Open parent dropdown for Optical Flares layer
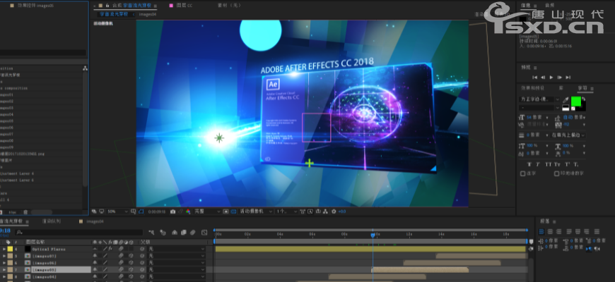This screenshot has width=615, height=282. click(176, 249)
